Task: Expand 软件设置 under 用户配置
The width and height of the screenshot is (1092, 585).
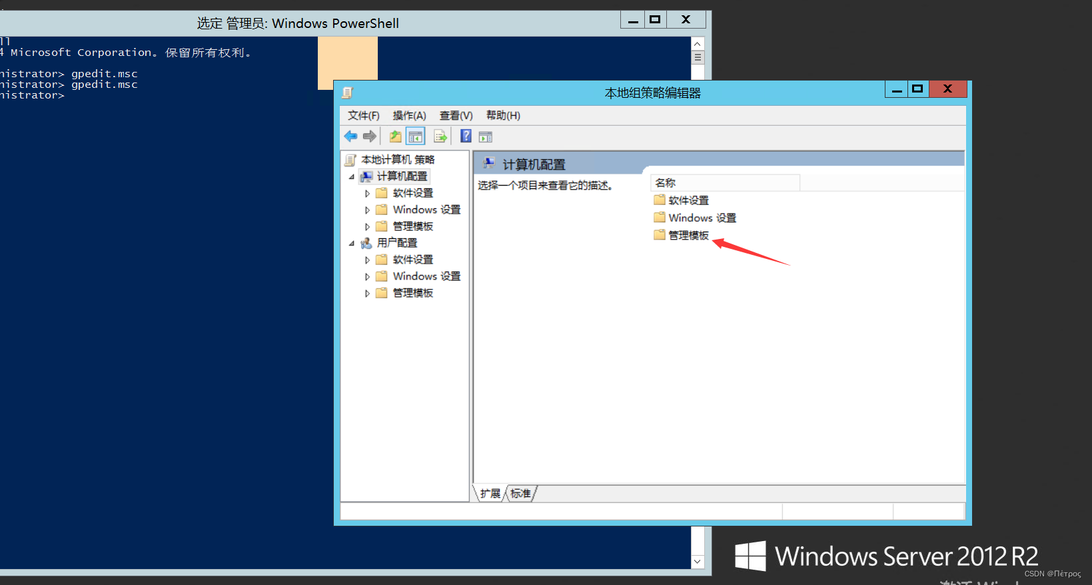Action: pos(367,260)
